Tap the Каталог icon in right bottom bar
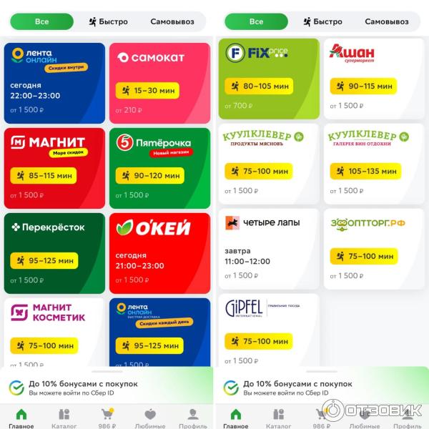Image resolution: width=429 pixels, height=429 pixels. pyautogui.click(x=279, y=414)
